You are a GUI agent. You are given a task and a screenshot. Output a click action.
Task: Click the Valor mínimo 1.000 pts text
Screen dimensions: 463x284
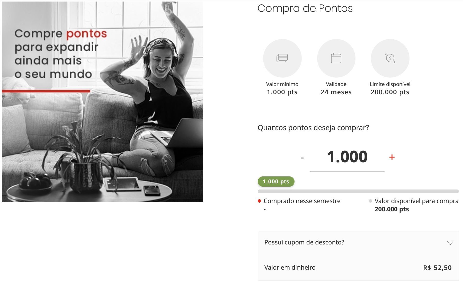[x=282, y=92]
